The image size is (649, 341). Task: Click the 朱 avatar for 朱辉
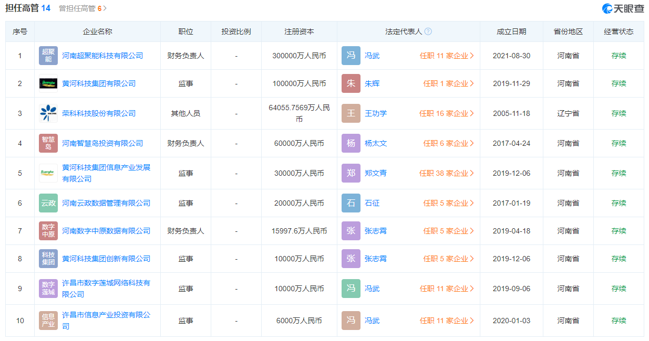[x=351, y=83]
